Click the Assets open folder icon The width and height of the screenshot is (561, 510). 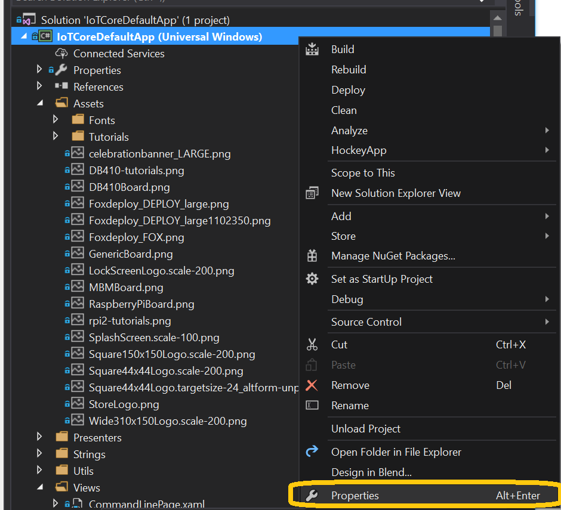[61, 103]
